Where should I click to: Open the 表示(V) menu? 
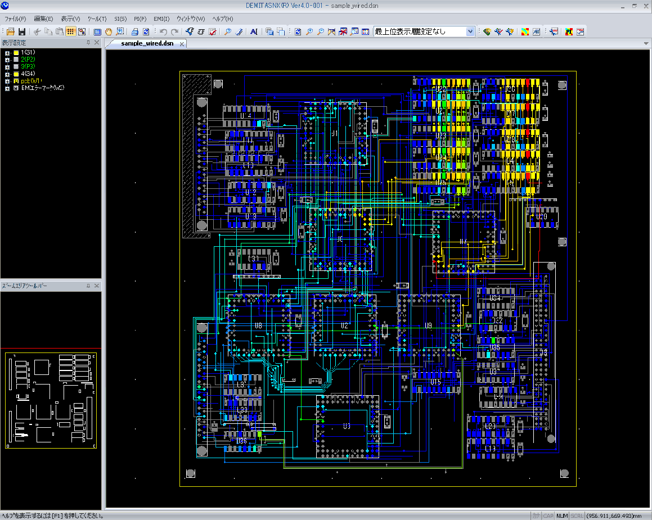pyautogui.click(x=70, y=19)
